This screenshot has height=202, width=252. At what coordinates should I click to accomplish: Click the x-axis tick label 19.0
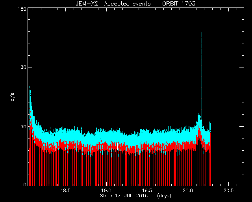106,191
